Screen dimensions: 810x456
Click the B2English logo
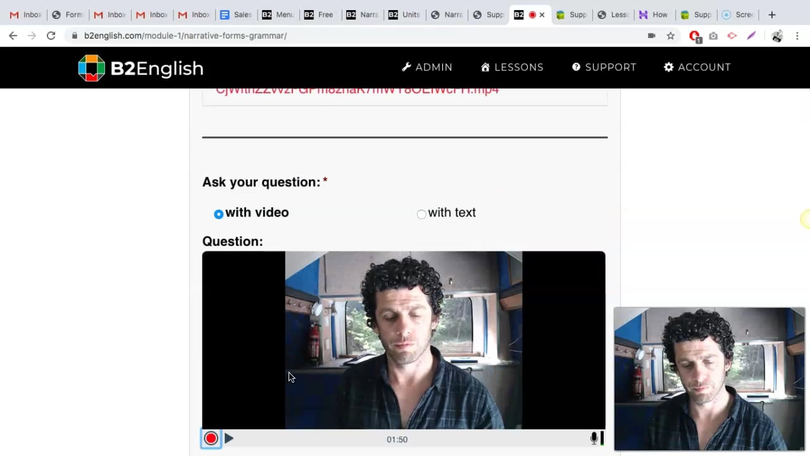click(140, 68)
